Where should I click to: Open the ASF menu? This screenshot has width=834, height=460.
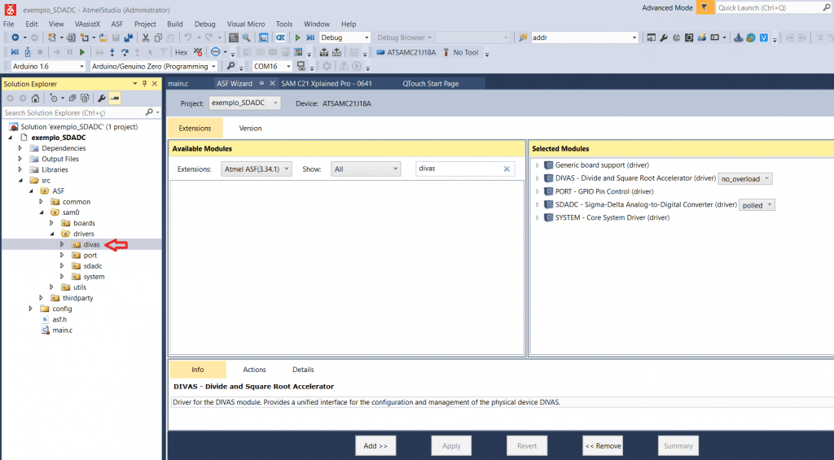click(x=117, y=24)
